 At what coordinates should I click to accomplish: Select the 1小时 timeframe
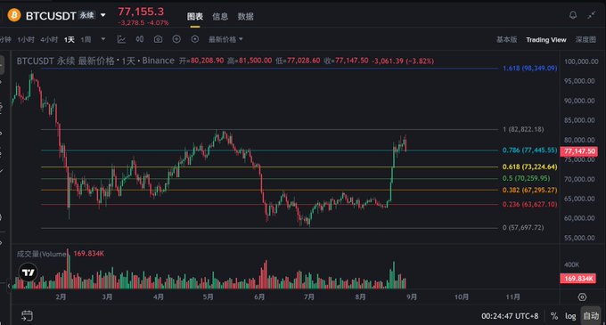(x=26, y=39)
